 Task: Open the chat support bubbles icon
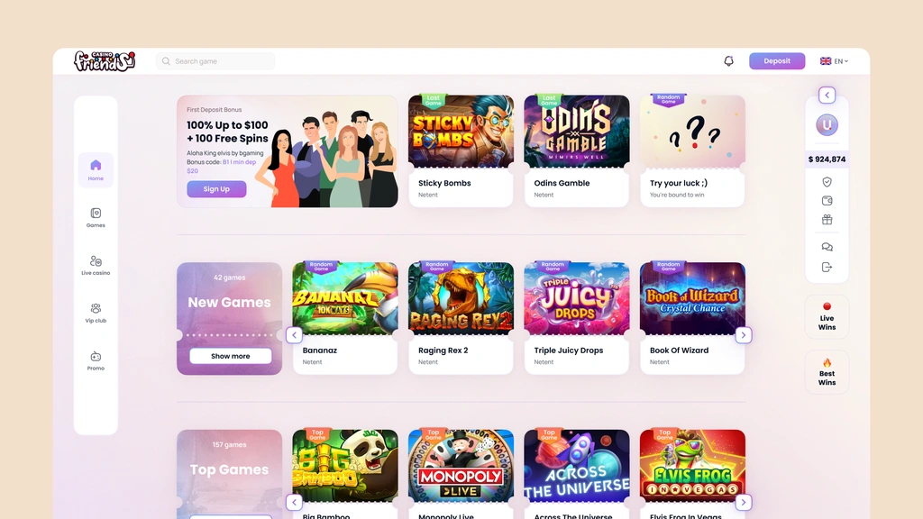[827, 247]
